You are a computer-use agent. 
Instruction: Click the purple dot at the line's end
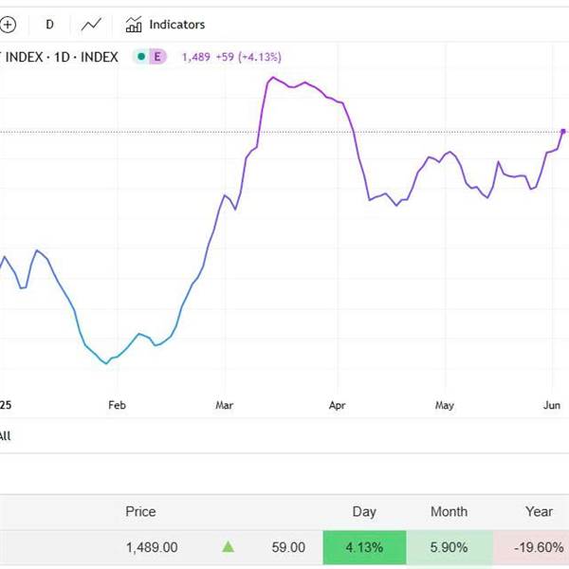pyautogui.click(x=563, y=131)
